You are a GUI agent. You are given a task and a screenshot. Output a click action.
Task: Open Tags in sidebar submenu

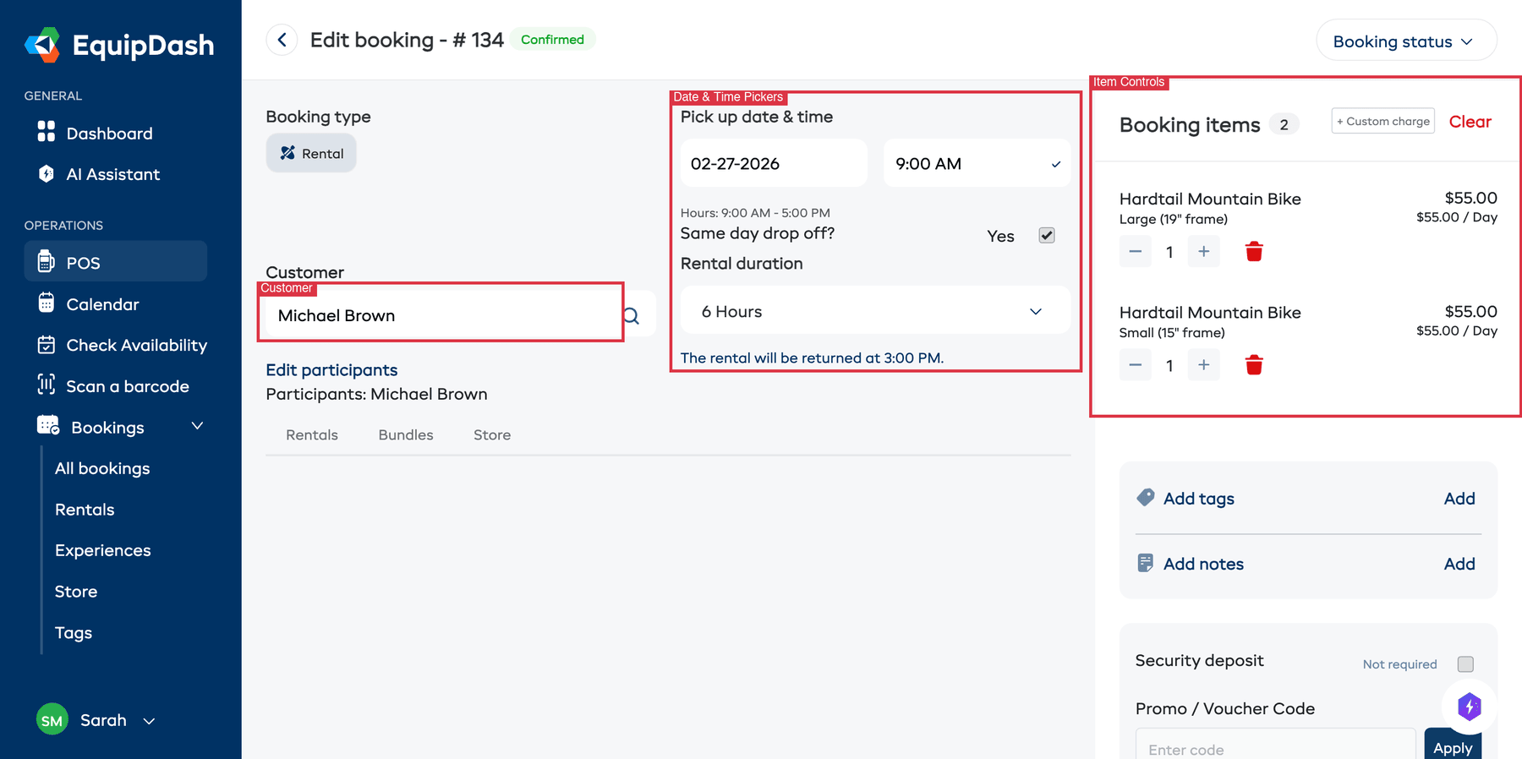pos(74,632)
